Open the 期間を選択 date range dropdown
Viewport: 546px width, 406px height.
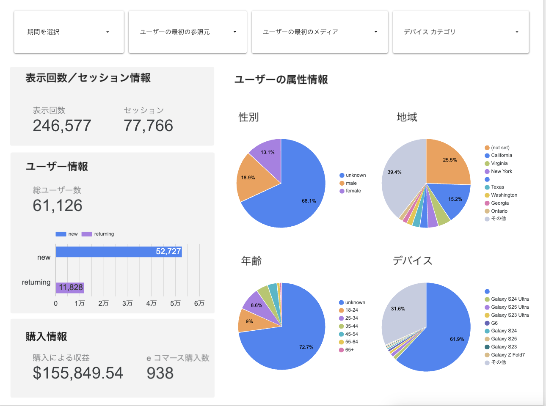pyautogui.click(x=69, y=32)
